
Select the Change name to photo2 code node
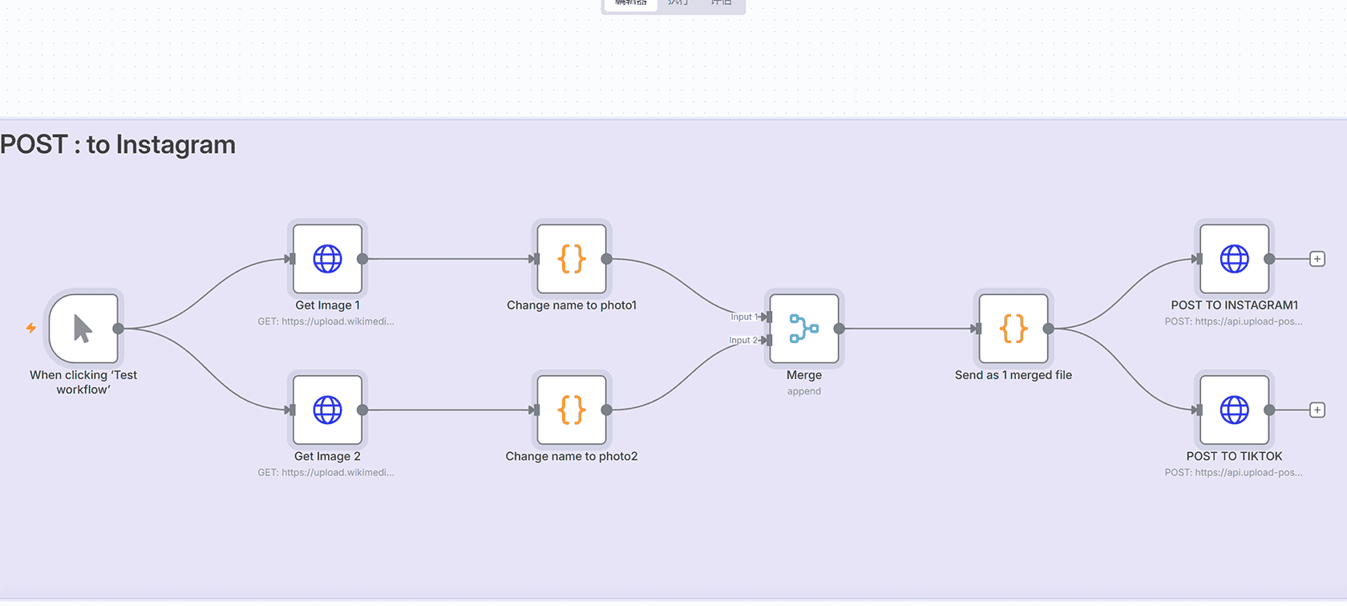572,410
